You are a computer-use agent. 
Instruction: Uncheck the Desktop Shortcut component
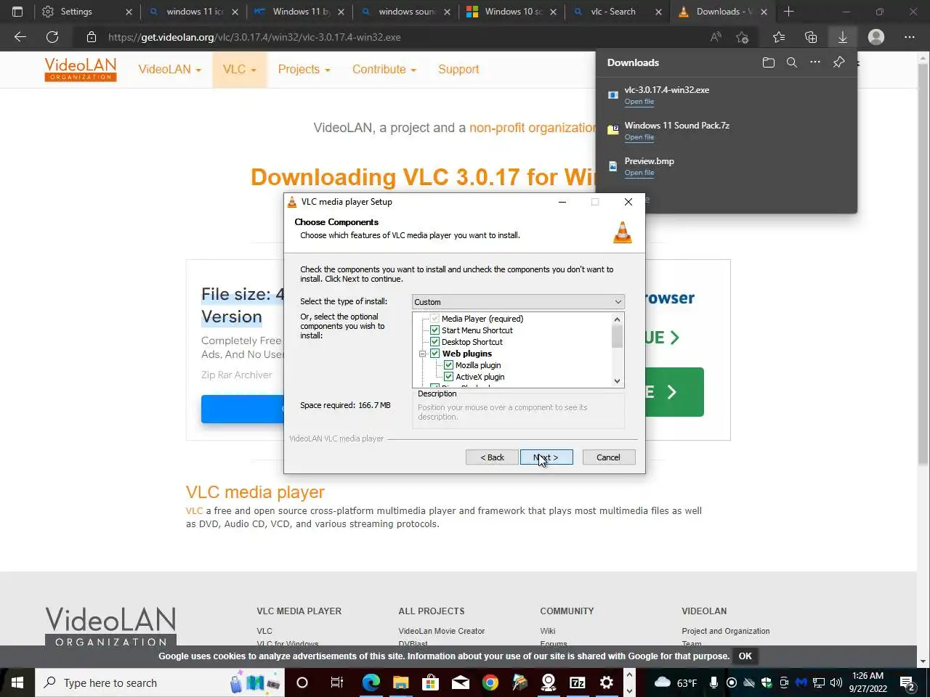(x=435, y=342)
